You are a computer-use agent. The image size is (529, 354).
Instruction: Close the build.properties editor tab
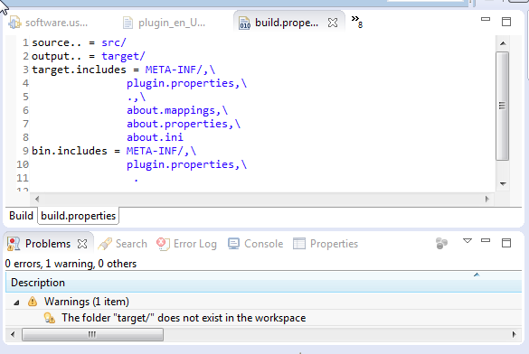[x=333, y=23]
